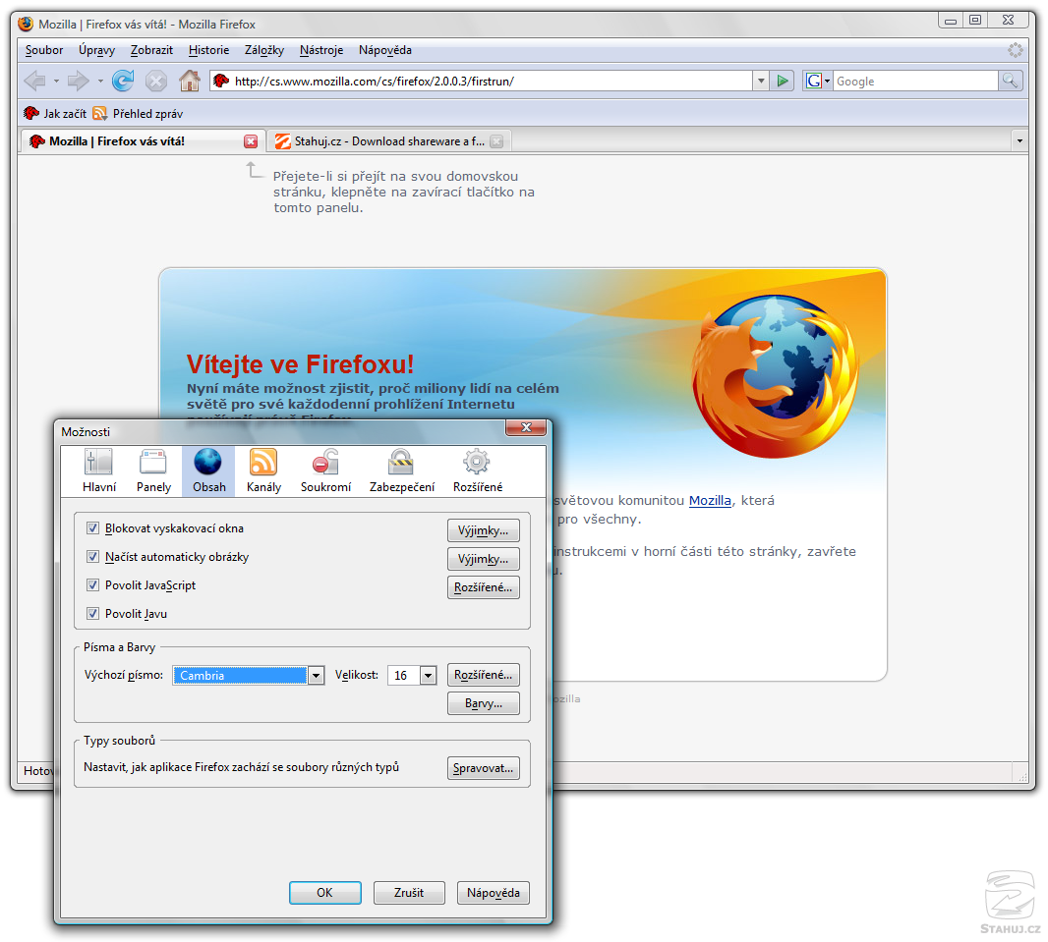This screenshot has width=1048, height=942.
Task: Close the Mozilla Firefox vás vítá tab
Action: pos(251,141)
